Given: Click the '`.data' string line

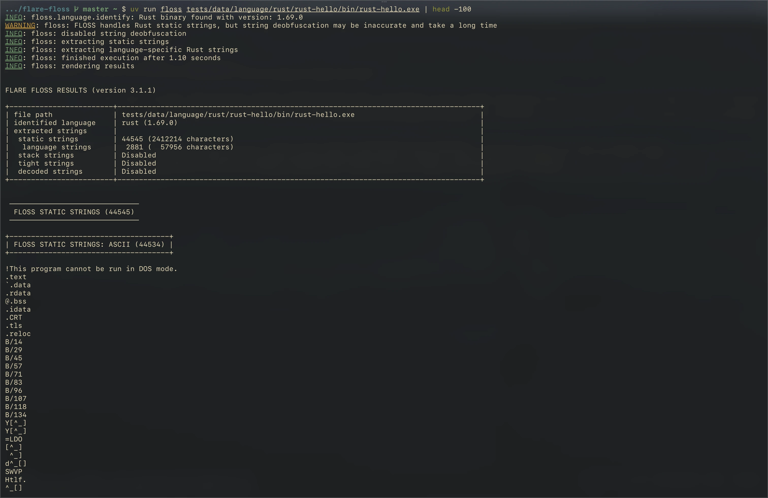Looking at the screenshot, I should tap(18, 285).
